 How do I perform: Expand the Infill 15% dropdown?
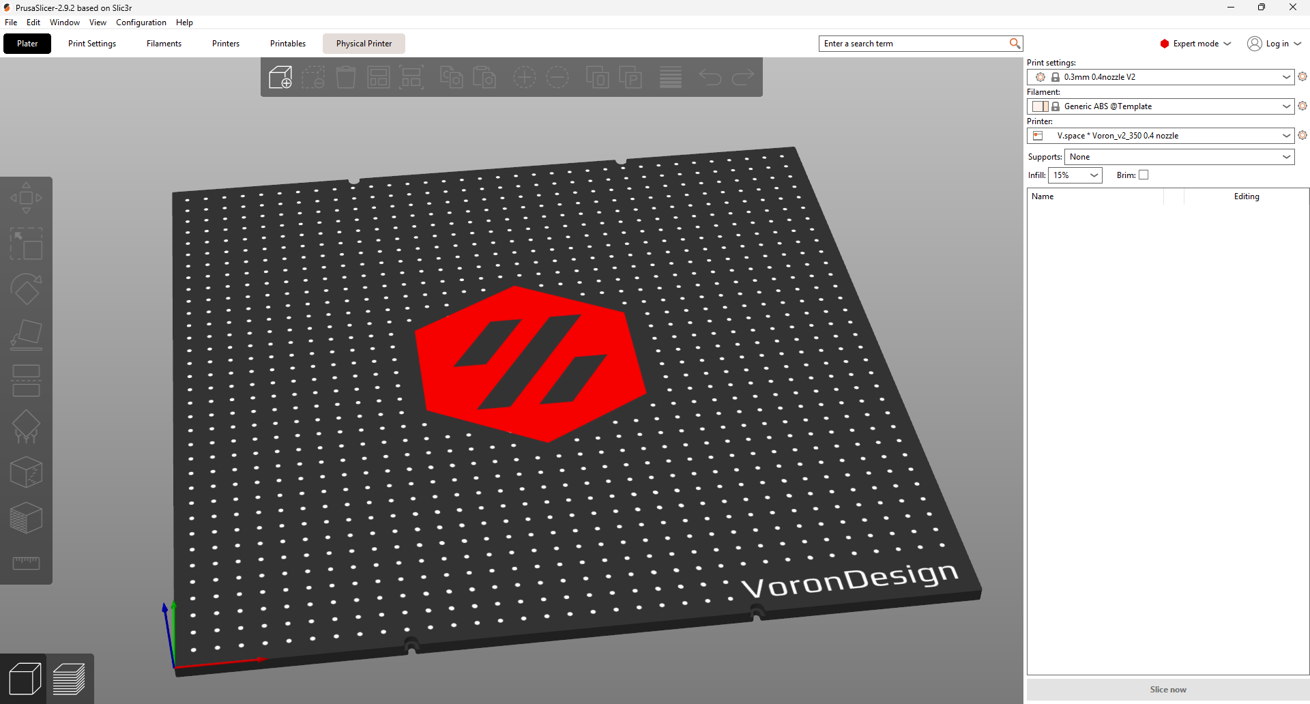point(1094,175)
